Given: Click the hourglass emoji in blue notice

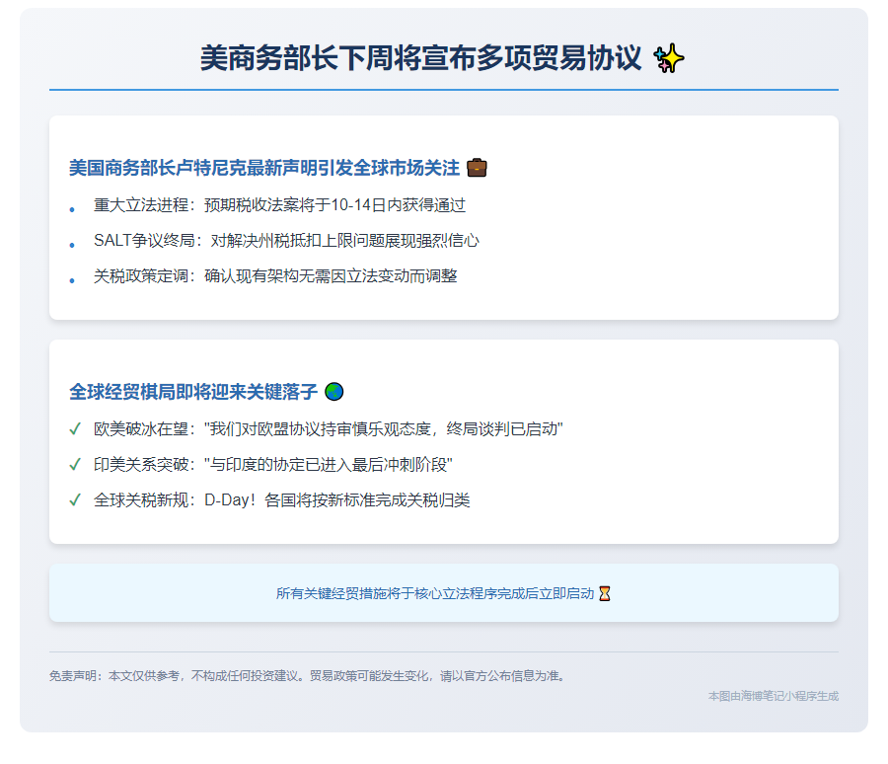Looking at the screenshot, I should click(605, 593).
